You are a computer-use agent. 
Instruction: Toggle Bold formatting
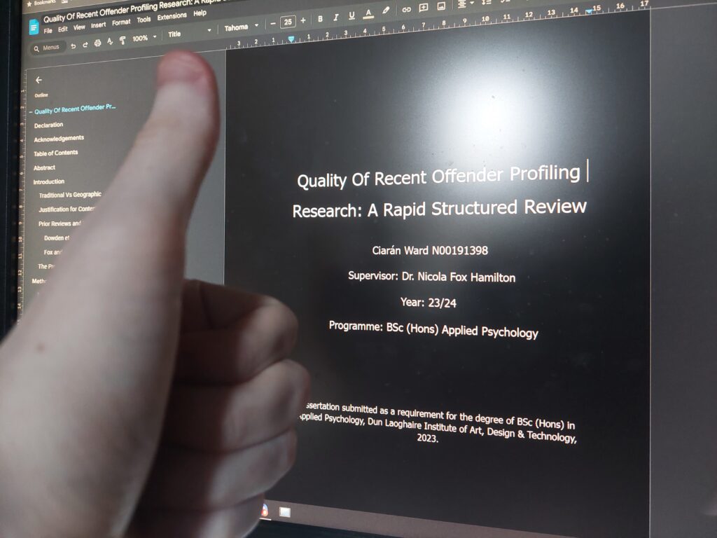(321, 19)
